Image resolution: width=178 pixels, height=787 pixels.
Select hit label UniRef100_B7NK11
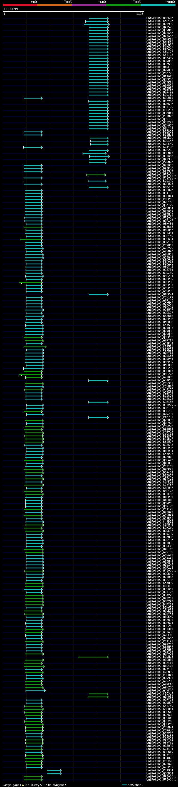point(160,39)
